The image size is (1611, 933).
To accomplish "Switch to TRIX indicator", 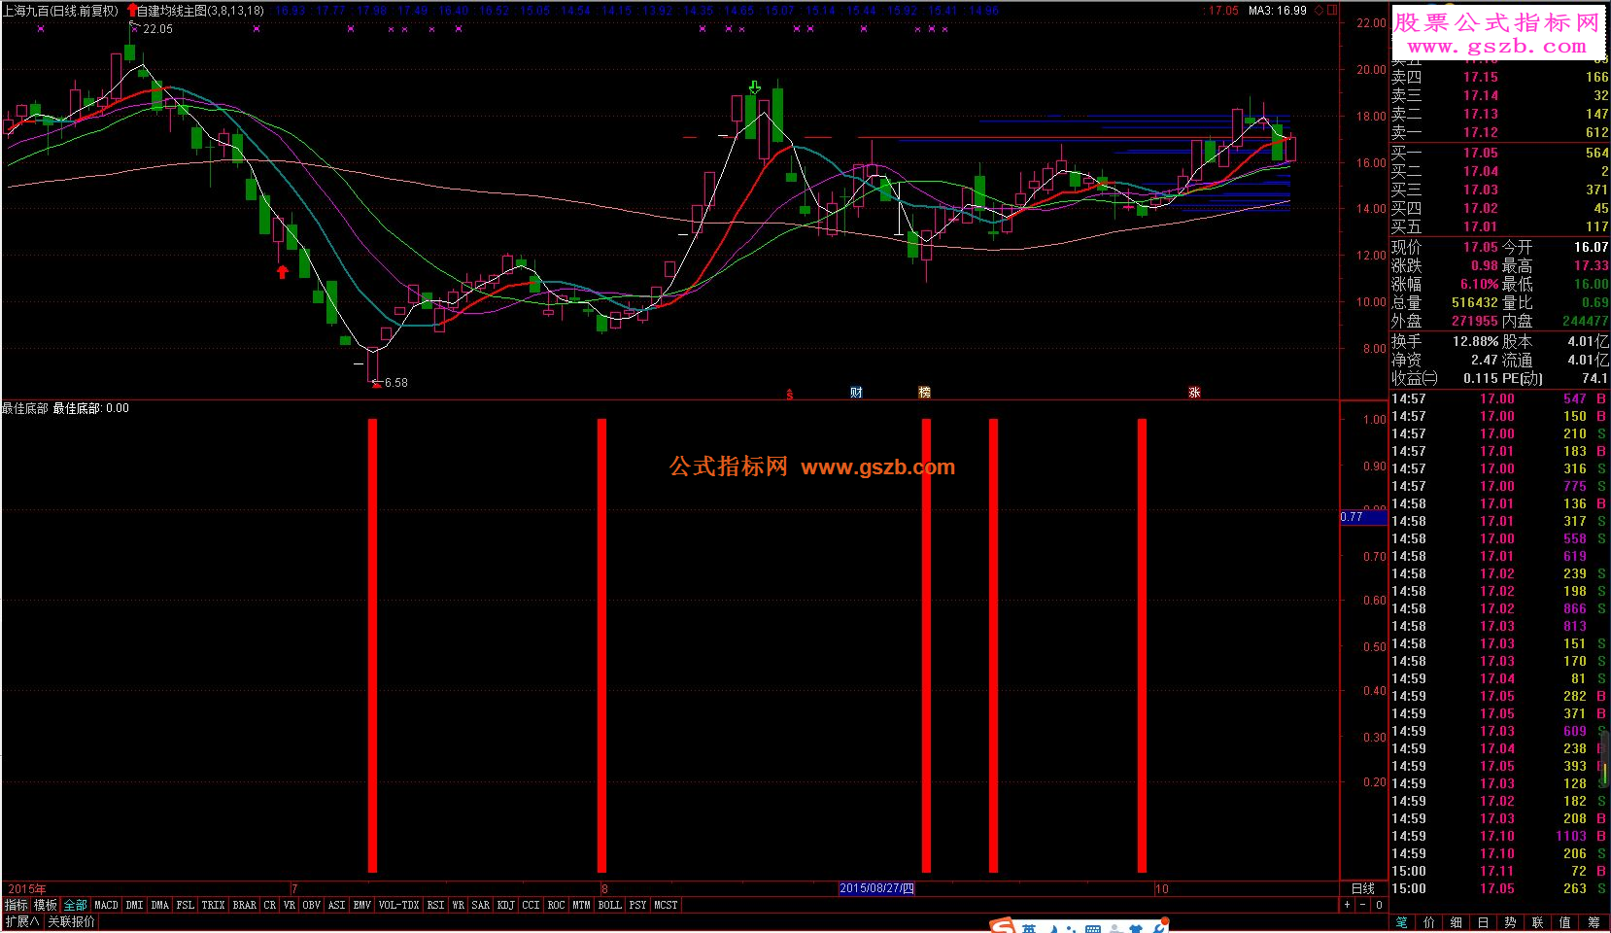I will click(x=213, y=905).
